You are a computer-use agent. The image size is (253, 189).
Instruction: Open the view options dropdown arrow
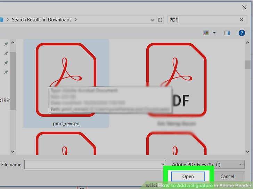click(214, 33)
